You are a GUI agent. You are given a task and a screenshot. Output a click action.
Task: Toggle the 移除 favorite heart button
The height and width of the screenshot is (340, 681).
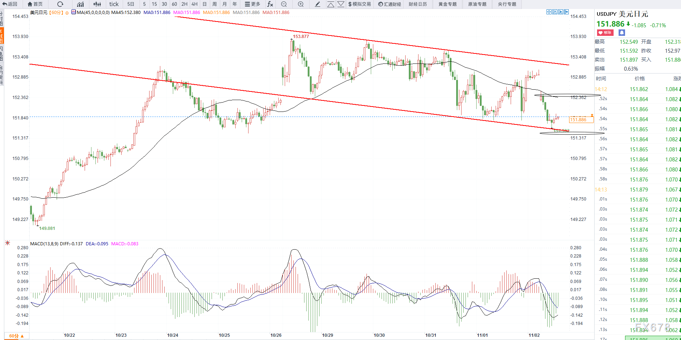[605, 33]
